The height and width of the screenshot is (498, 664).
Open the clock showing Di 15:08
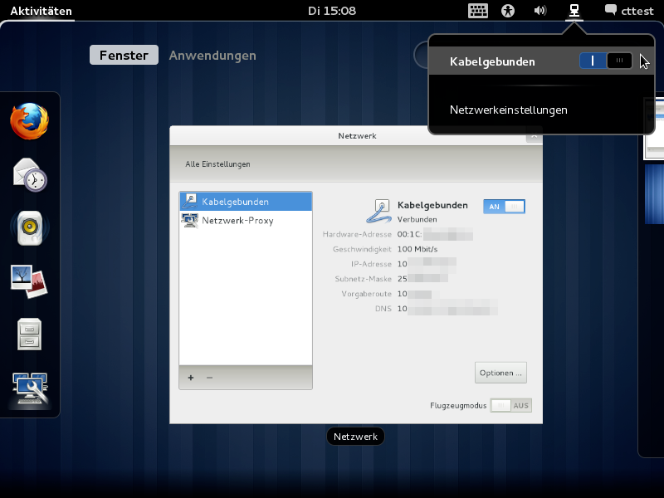tap(332, 11)
